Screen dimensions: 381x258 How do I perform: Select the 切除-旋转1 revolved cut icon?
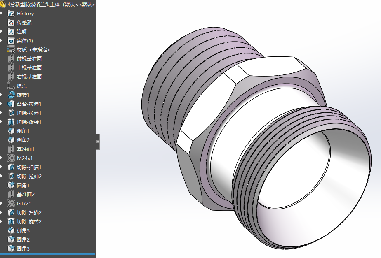11,122
